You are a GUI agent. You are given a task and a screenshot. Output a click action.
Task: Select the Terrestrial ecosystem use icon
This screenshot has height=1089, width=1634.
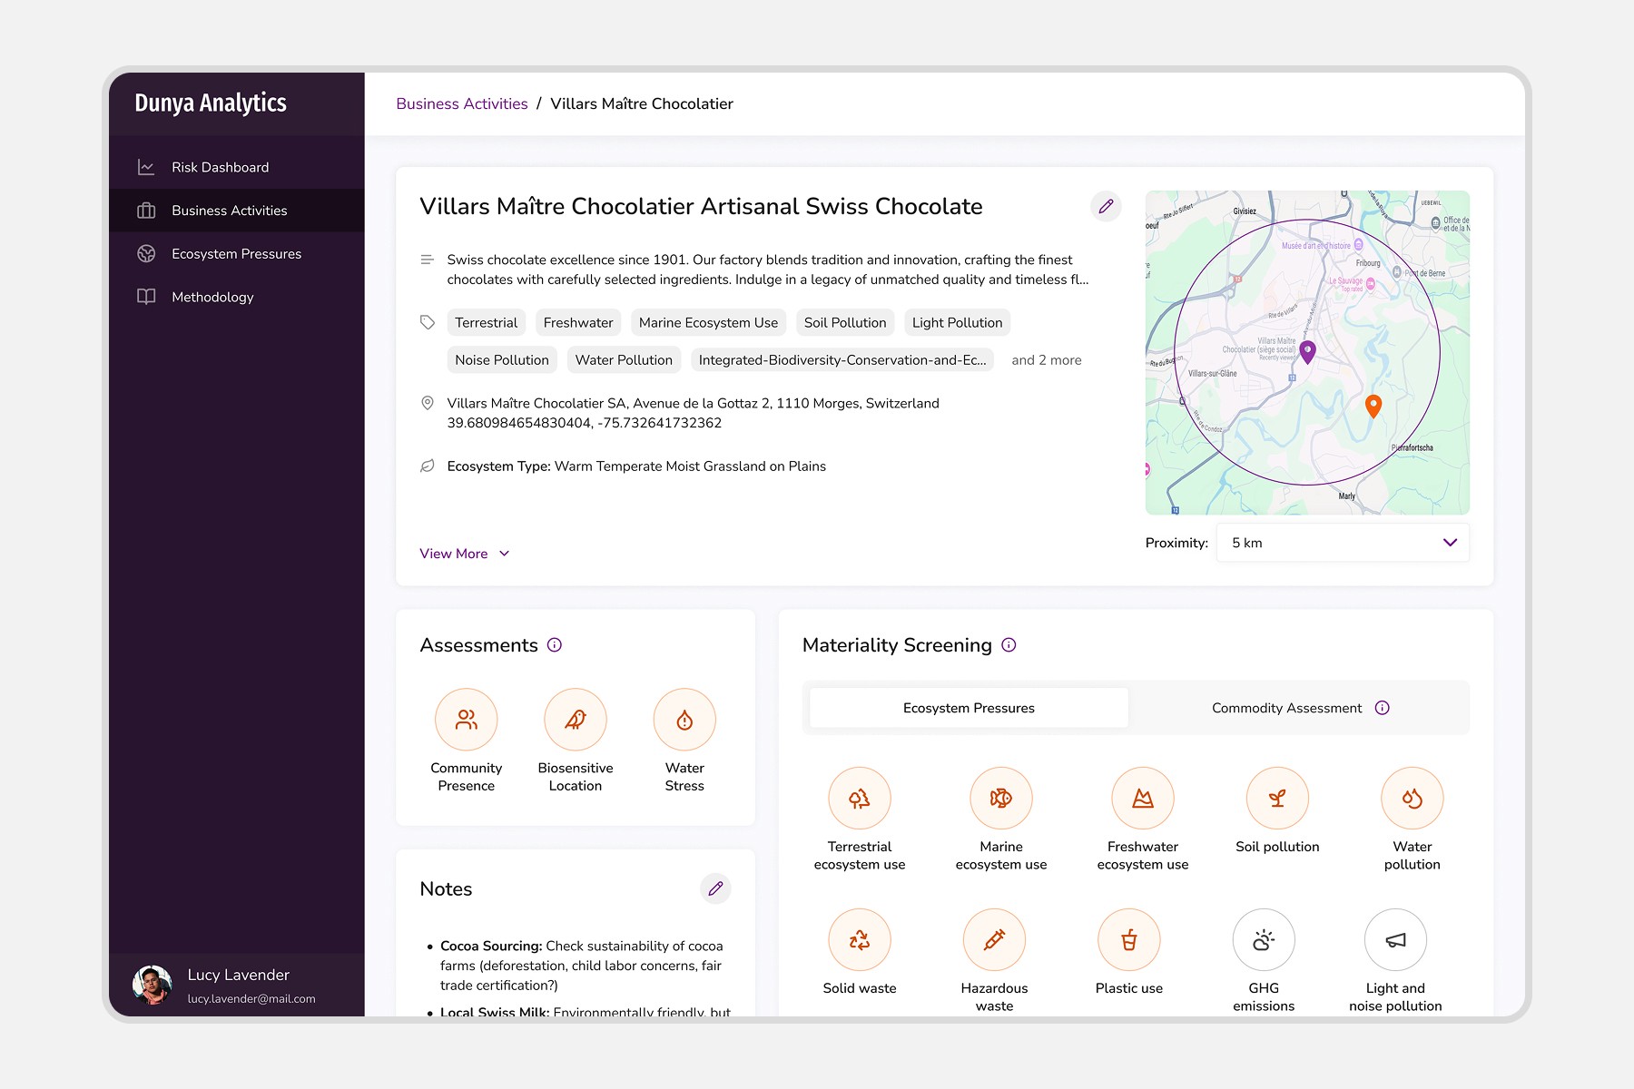point(860,799)
